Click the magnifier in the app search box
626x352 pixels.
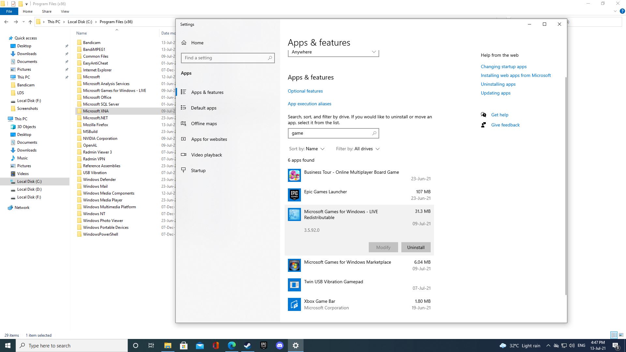(374, 133)
